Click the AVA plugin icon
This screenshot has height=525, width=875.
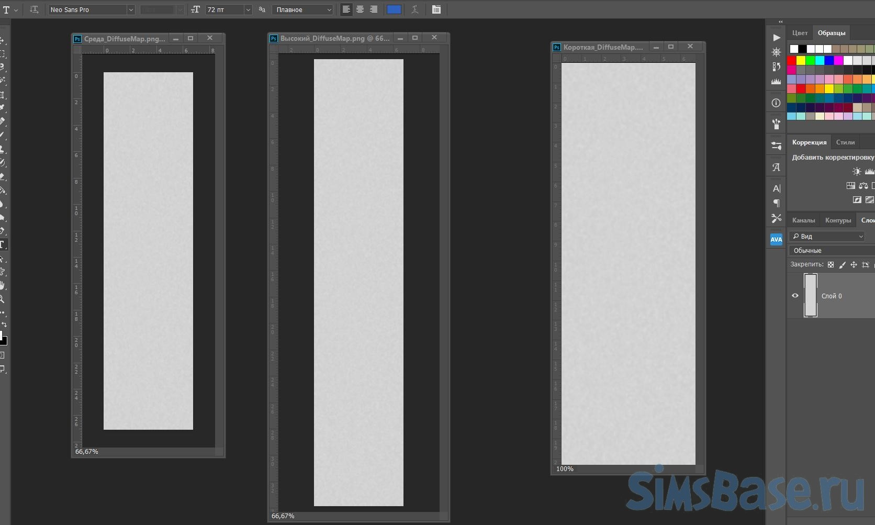776,239
